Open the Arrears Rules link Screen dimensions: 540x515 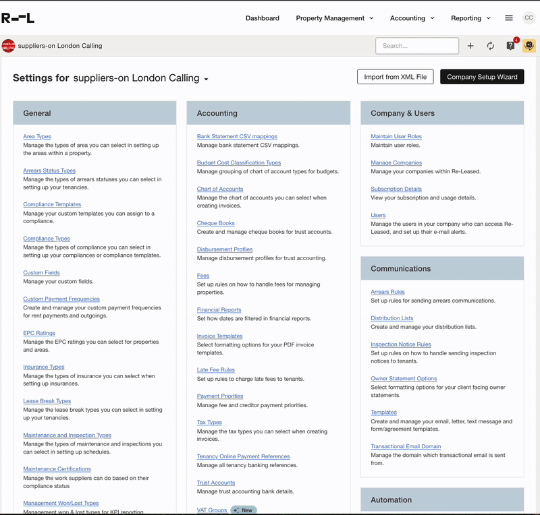click(387, 292)
